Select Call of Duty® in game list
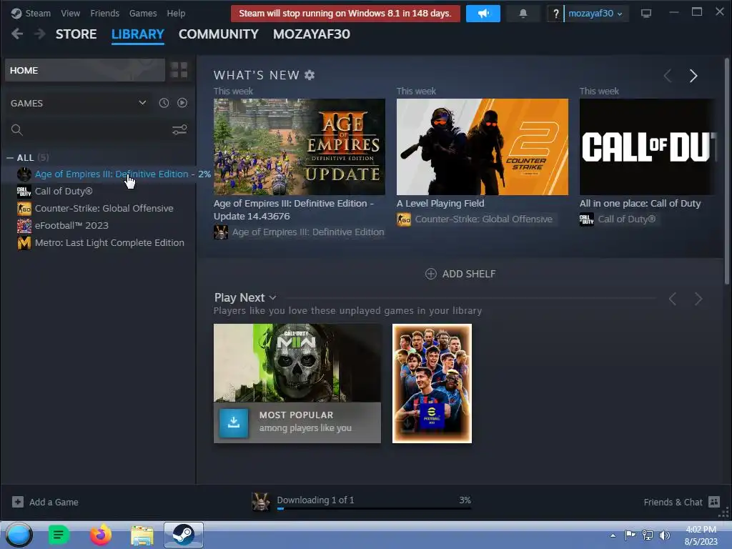This screenshot has height=549, width=732. tap(64, 191)
